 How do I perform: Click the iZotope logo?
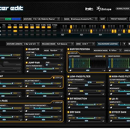click(104, 9)
